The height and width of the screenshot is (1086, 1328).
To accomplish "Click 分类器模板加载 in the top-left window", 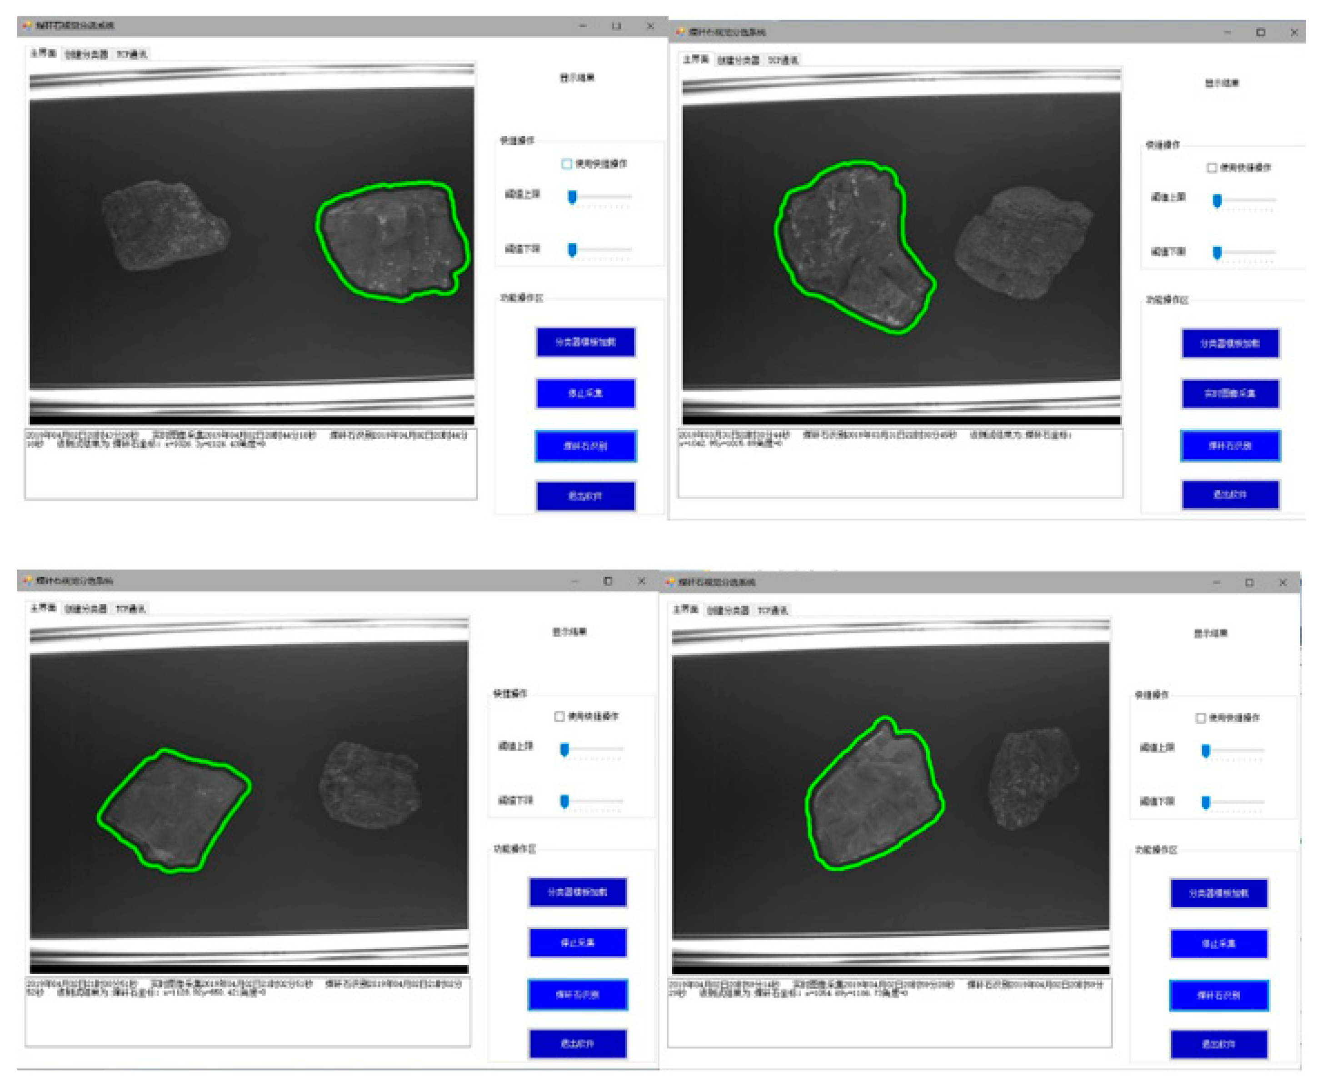I will click(585, 342).
